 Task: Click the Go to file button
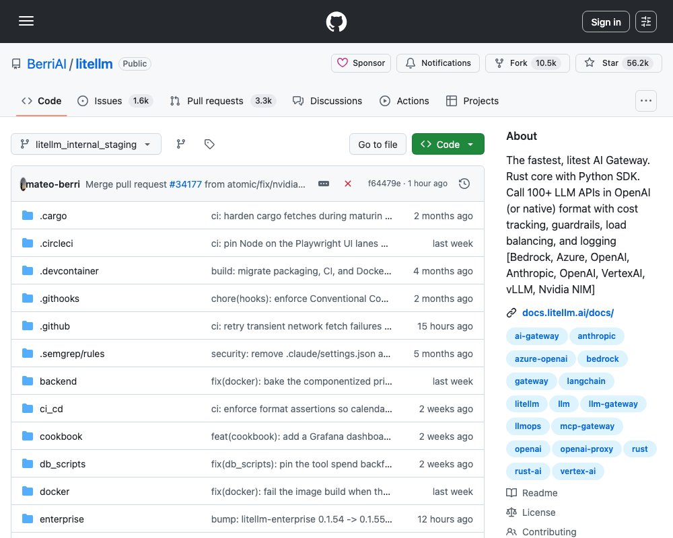[x=378, y=144]
